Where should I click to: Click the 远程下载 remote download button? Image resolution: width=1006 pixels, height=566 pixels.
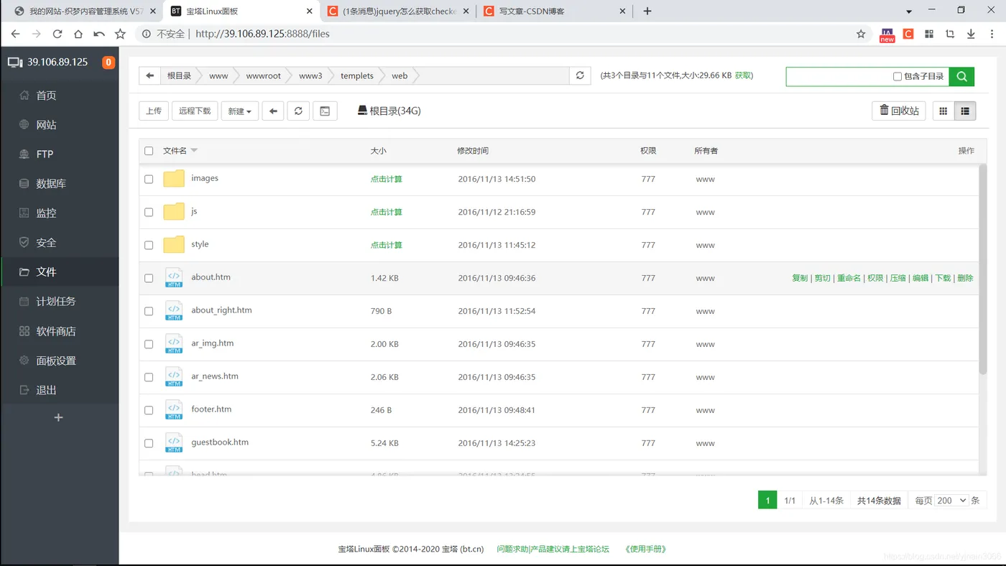(195, 111)
